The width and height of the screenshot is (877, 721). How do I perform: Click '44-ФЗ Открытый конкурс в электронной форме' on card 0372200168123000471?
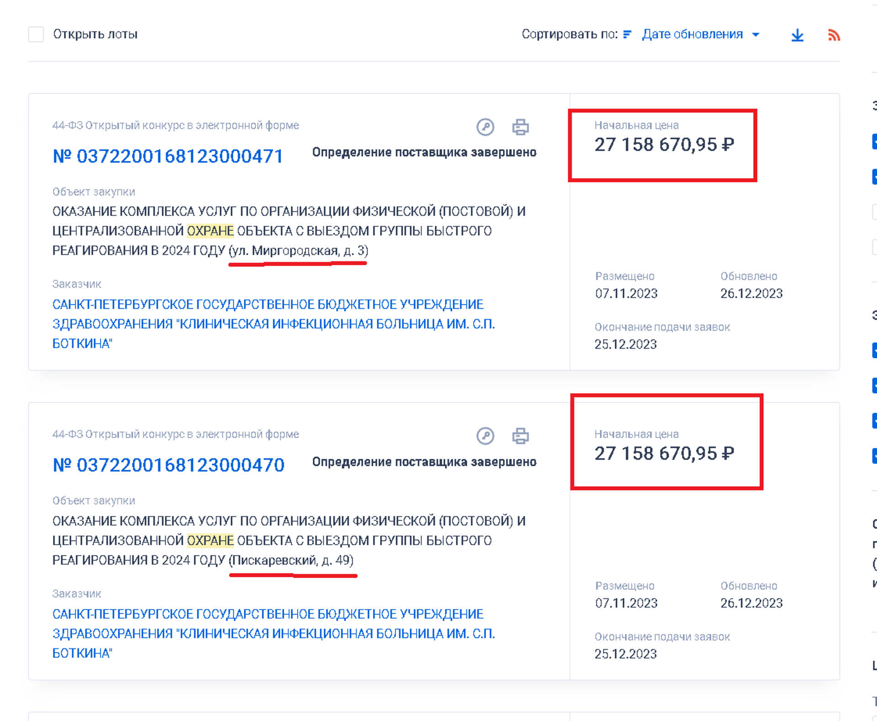pos(176,125)
